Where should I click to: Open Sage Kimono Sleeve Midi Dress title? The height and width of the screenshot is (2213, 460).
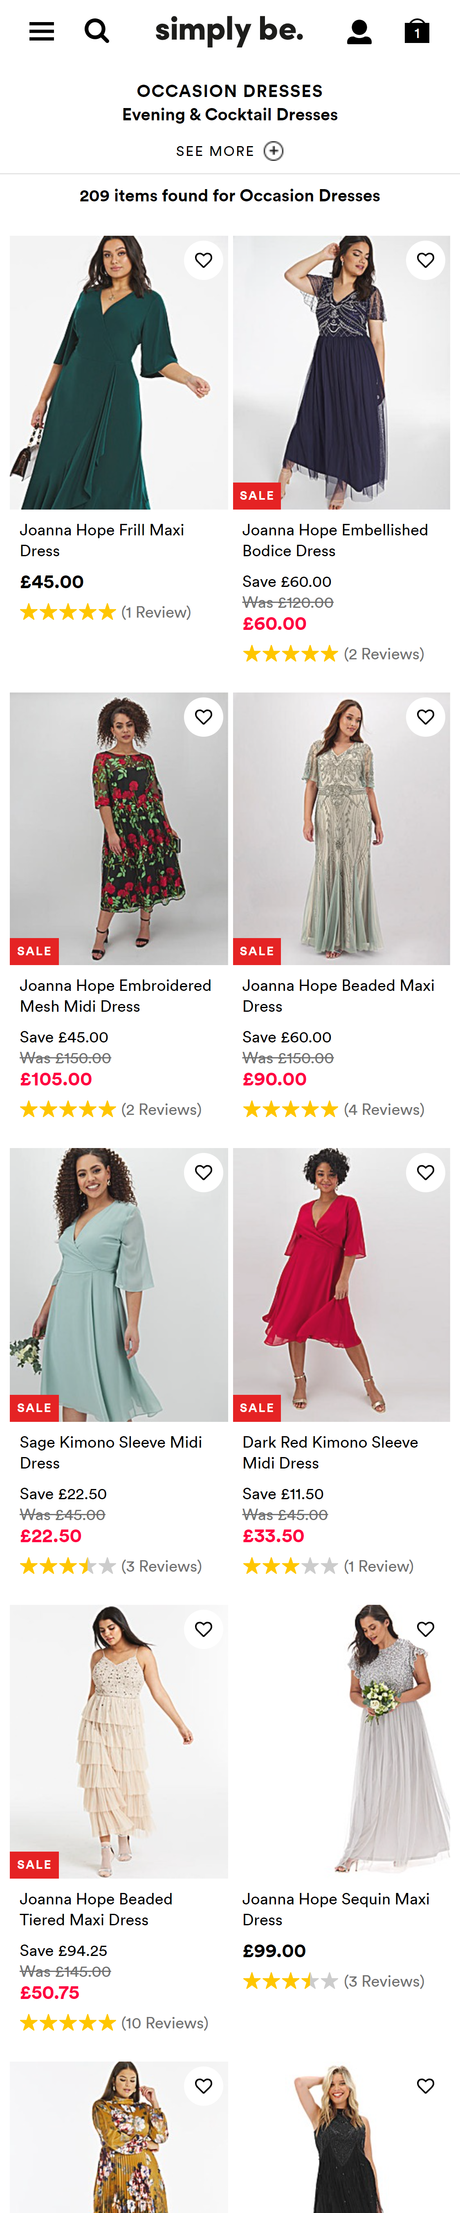111,1452
